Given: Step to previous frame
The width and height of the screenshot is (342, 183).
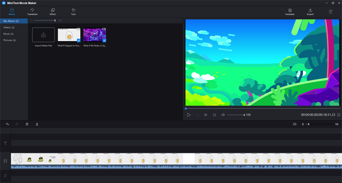Looking at the screenshot, I should click(x=197, y=115).
